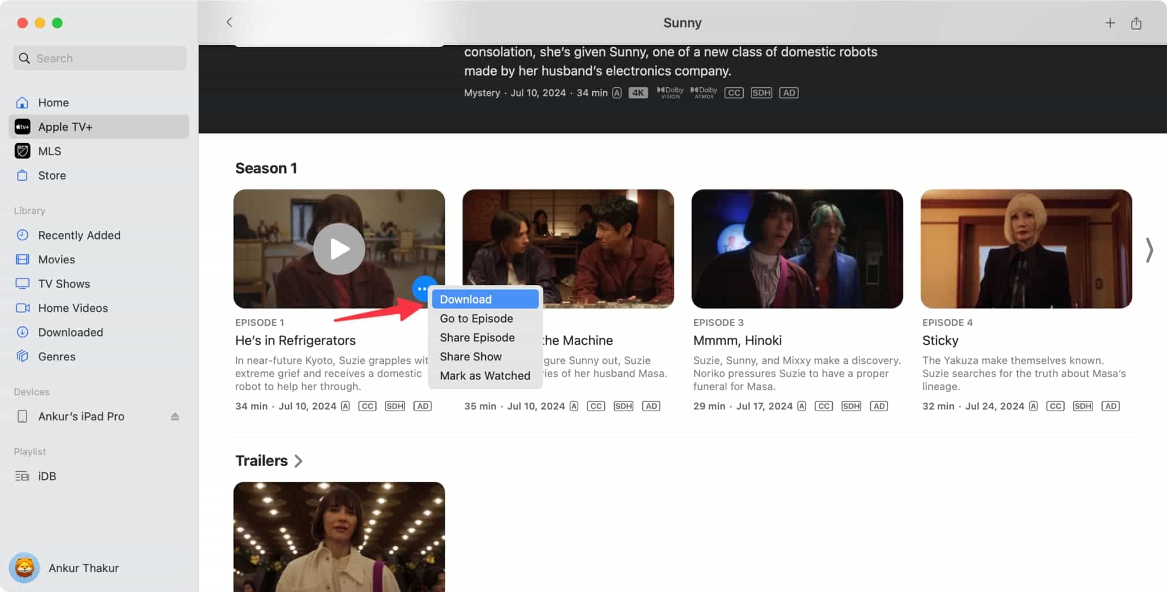The image size is (1167, 592).
Task: Open the Ankur Thakur account name
Action: [x=84, y=568]
